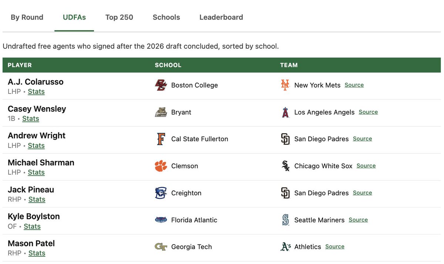Click the Seattle Mariners logo
Image resolution: width=444 pixels, height=264 pixels.
[285, 220]
